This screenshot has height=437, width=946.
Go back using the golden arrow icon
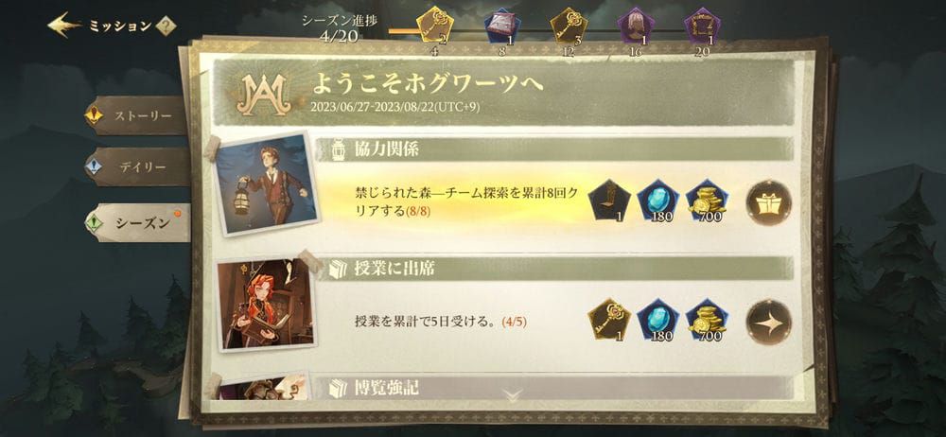pos(64,26)
